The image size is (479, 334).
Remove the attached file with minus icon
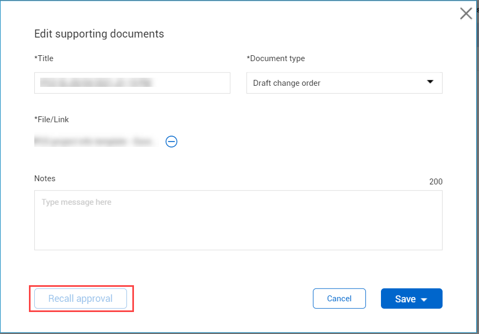[171, 142]
